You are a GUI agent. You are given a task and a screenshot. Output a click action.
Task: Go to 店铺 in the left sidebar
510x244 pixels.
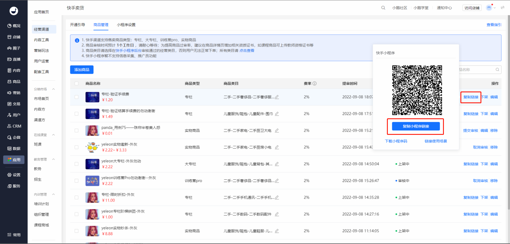pyautogui.click(x=14, y=37)
